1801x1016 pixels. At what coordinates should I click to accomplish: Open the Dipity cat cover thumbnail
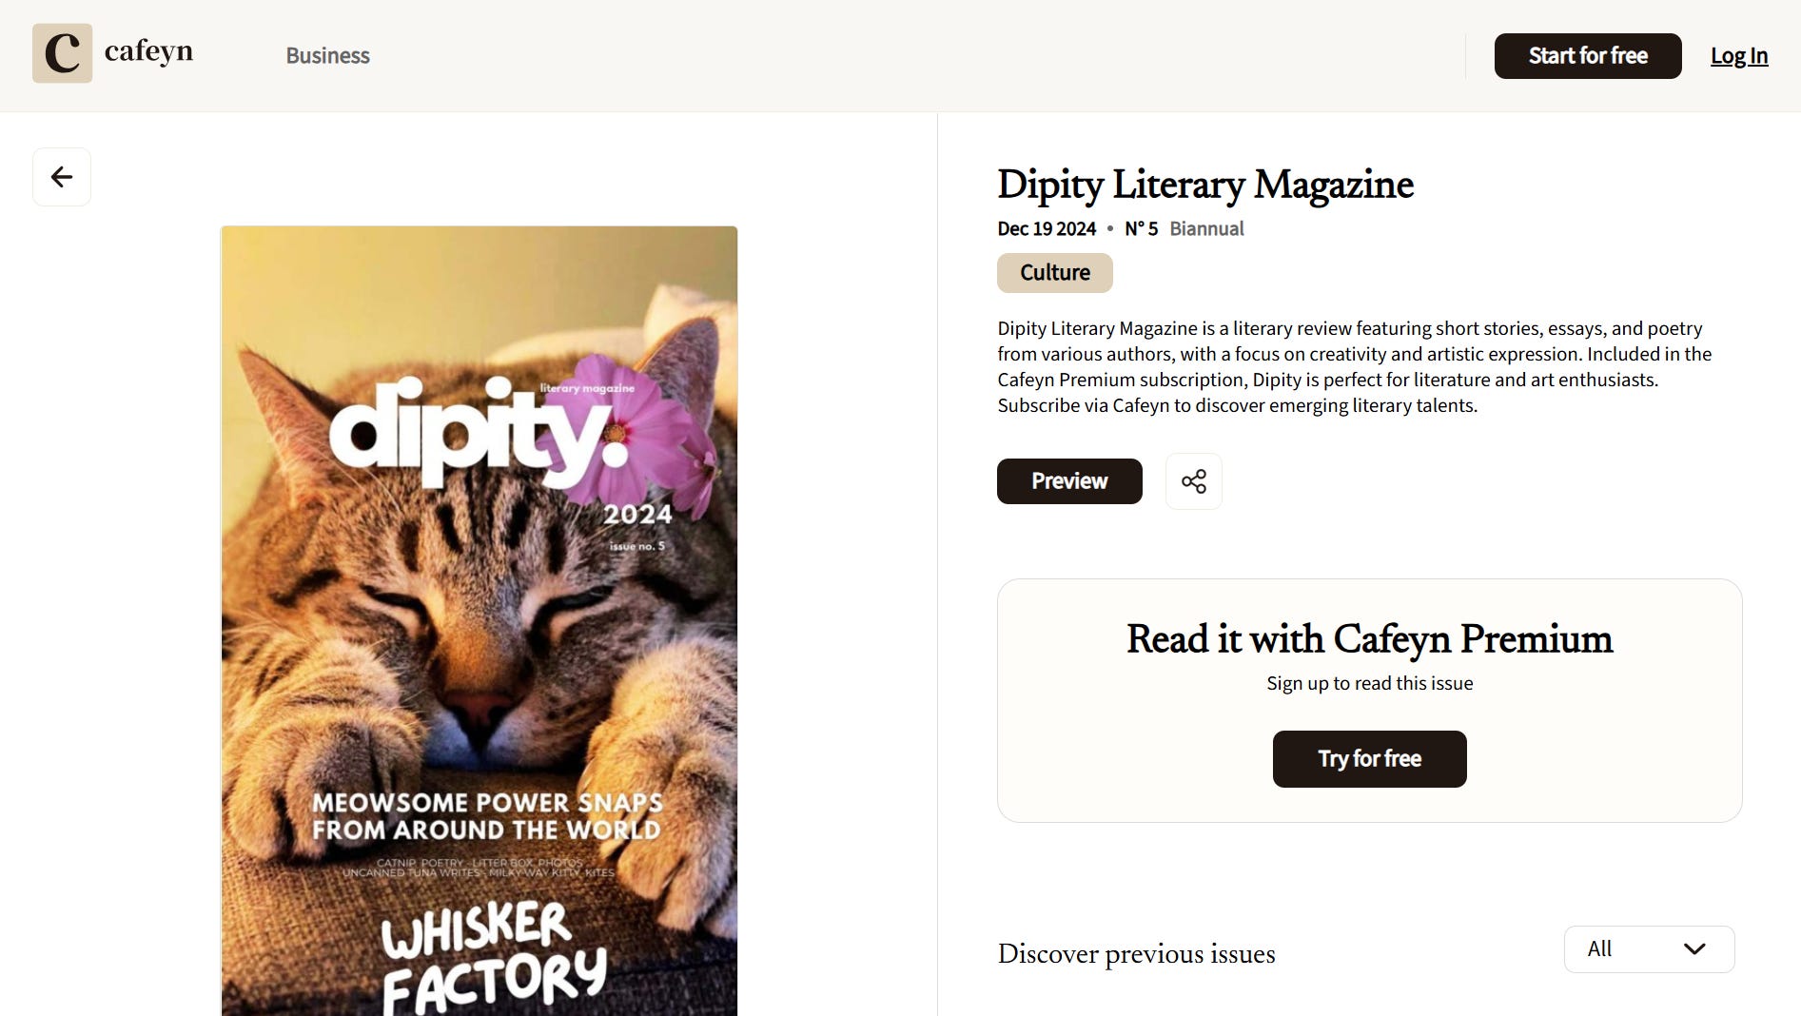pos(480,621)
